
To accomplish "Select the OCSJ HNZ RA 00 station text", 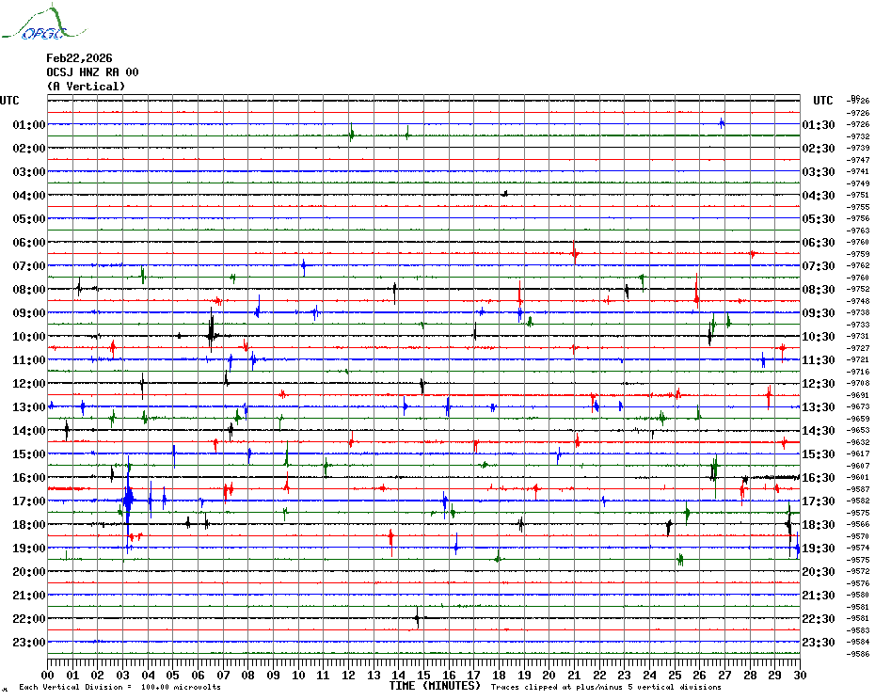I will pos(92,72).
